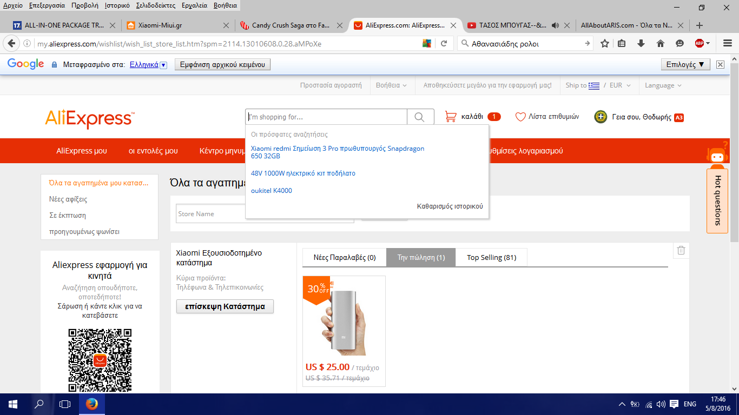The width and height of the screenshot is (739, 415).
Task: Click the Store Name input field
Action: [266, 214]
